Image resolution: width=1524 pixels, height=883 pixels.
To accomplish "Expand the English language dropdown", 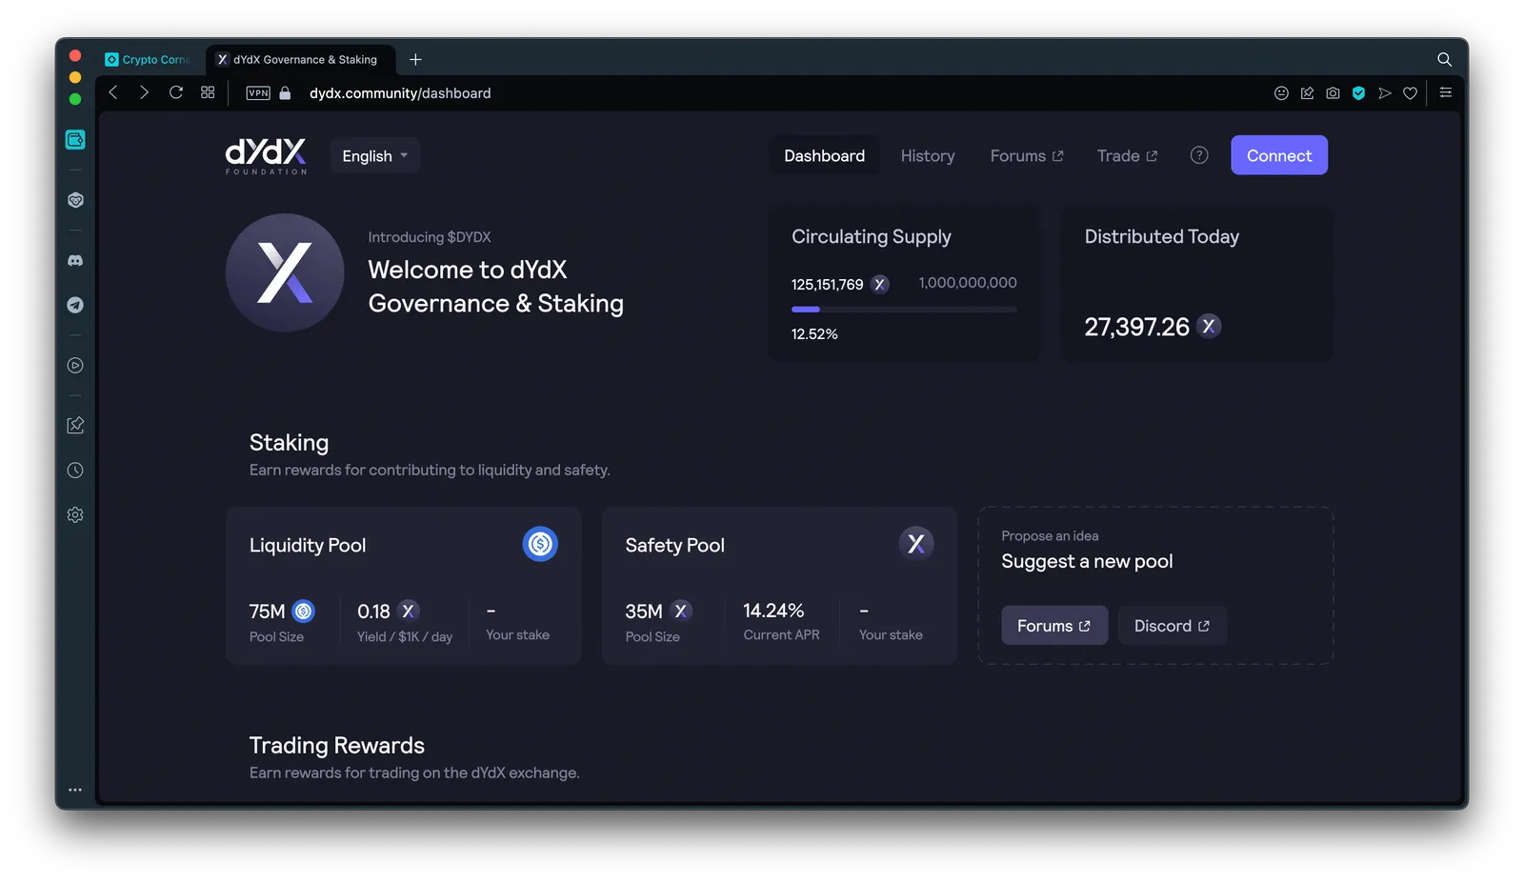I will [375, 155].
